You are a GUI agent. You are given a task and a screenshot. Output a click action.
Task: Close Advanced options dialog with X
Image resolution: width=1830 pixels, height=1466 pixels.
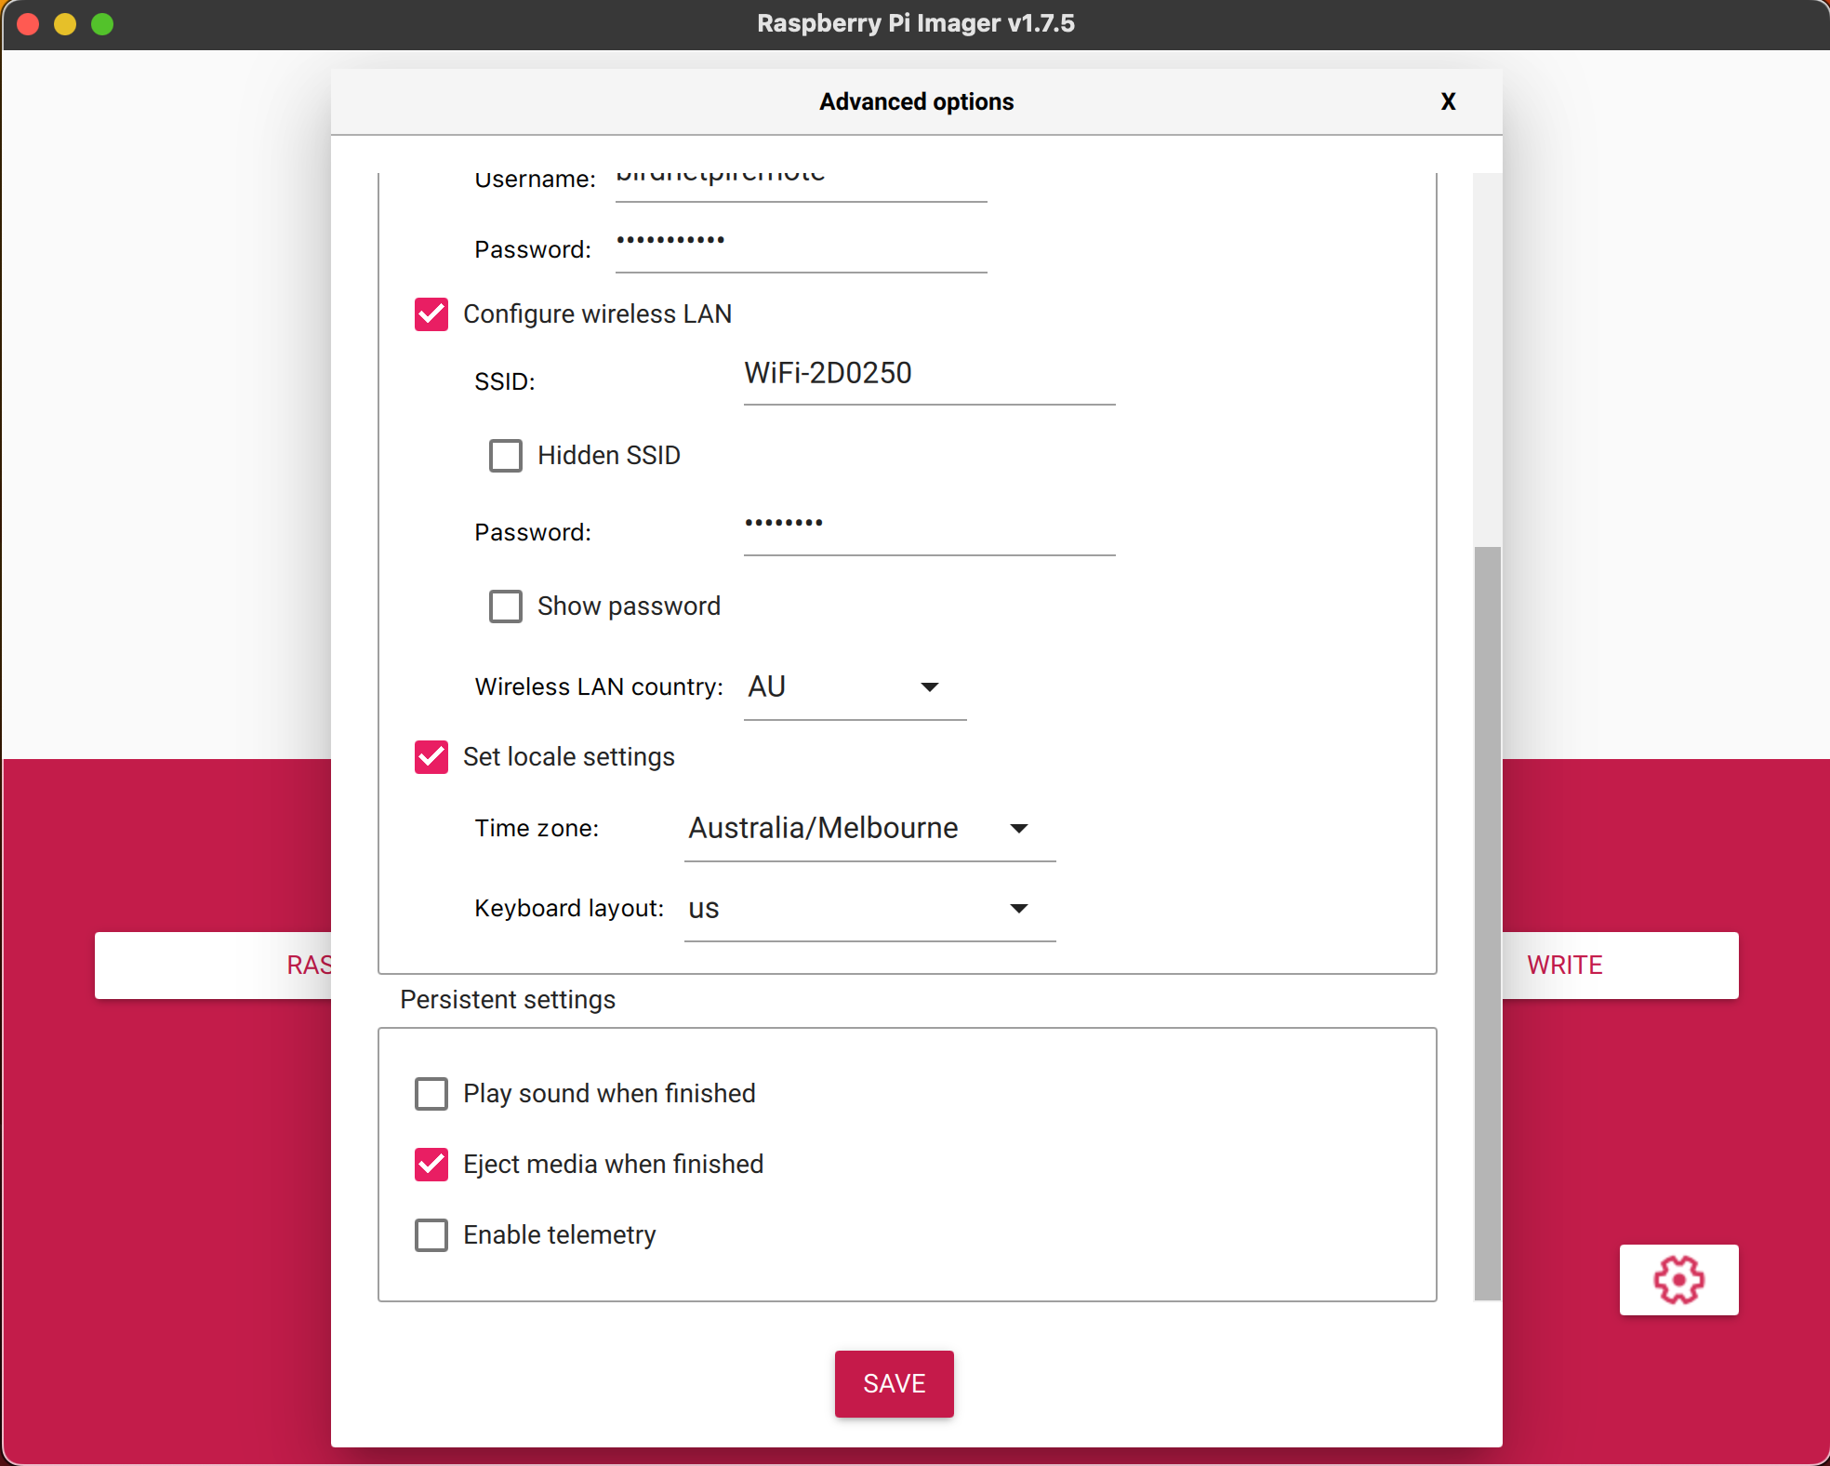tap(1448, 101)
